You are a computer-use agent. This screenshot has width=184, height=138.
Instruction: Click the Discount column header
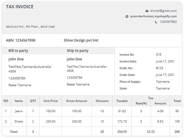[x=102, y=101]
